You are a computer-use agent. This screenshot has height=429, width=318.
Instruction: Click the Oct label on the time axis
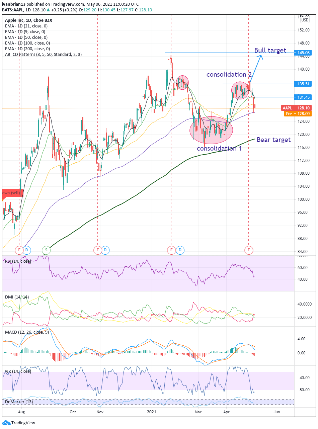(x=73, y=412)
